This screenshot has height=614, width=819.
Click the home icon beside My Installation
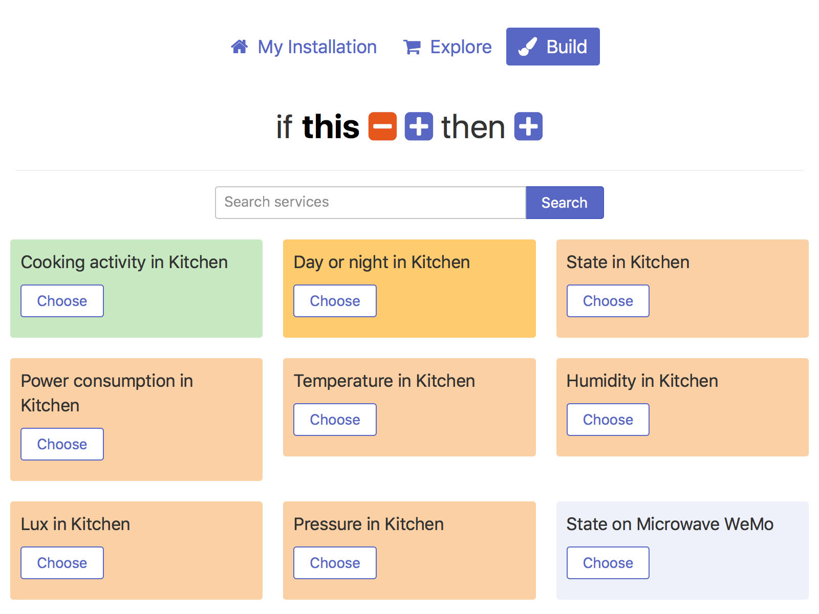pos(240,47)
